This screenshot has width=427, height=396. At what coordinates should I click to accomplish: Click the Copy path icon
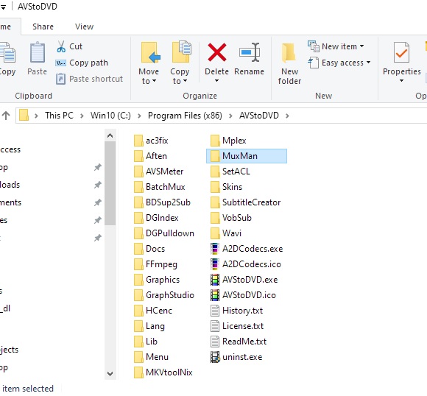pyautogui.click(x=60, y=63)
